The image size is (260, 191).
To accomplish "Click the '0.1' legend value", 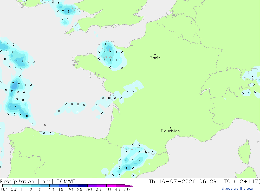I will pos(4,189).
